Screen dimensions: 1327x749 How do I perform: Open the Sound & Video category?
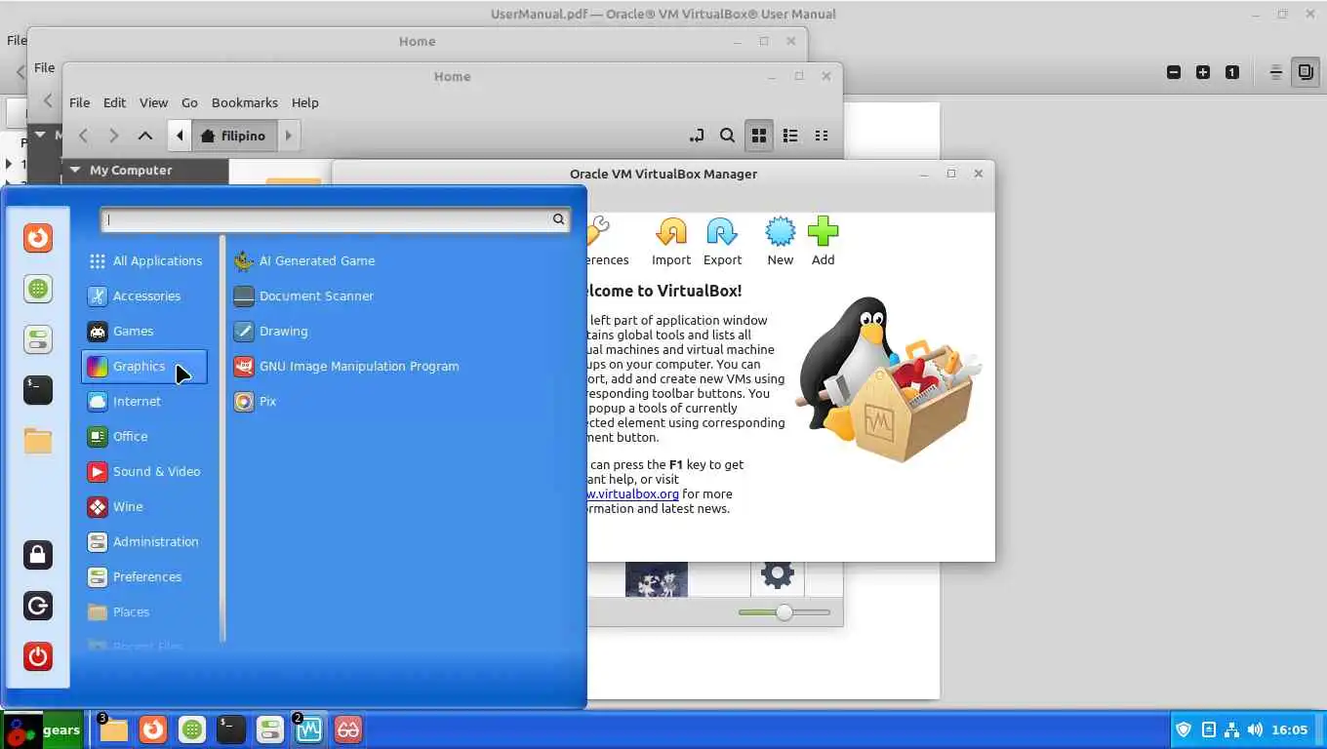[x=144, y=471]
